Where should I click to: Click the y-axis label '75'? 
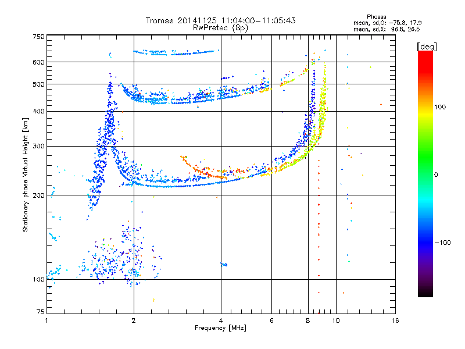(x=40, y=312)
